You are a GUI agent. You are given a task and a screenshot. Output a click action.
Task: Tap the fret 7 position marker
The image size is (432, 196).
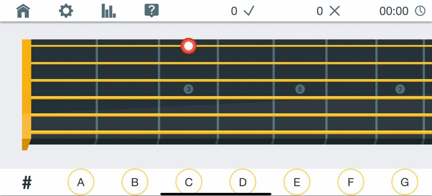[x=400, y=89]
